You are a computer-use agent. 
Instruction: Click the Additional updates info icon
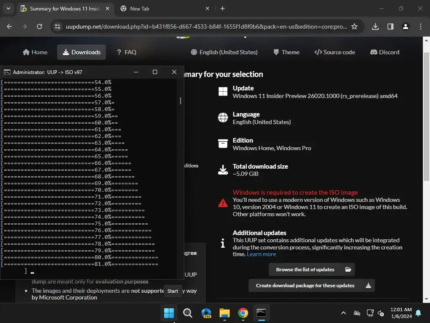(223, 243)
